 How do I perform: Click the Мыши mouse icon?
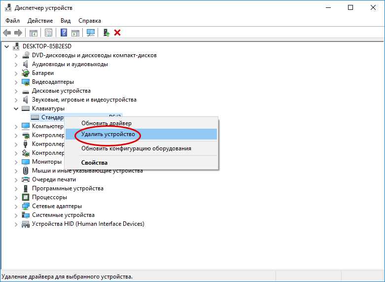click(x=26, y=171)
